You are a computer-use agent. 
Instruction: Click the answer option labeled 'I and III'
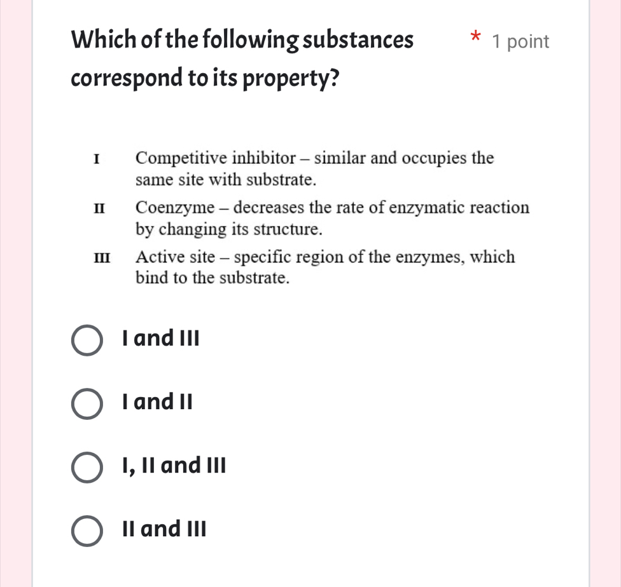[160, 339]
